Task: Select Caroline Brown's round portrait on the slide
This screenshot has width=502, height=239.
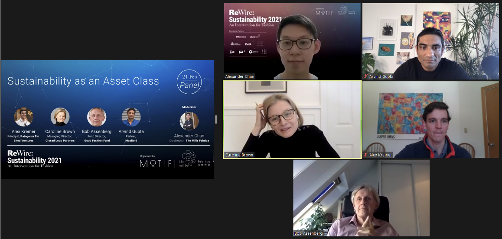Action: tap(60, 117)
